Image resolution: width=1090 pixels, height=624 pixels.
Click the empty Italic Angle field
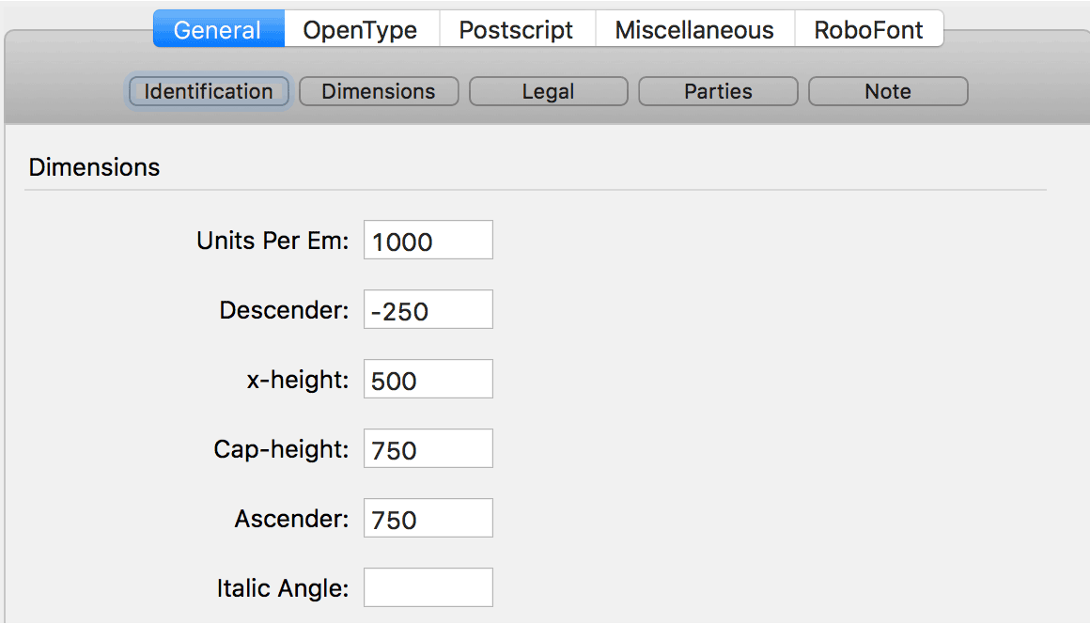[x=428, y=588]
